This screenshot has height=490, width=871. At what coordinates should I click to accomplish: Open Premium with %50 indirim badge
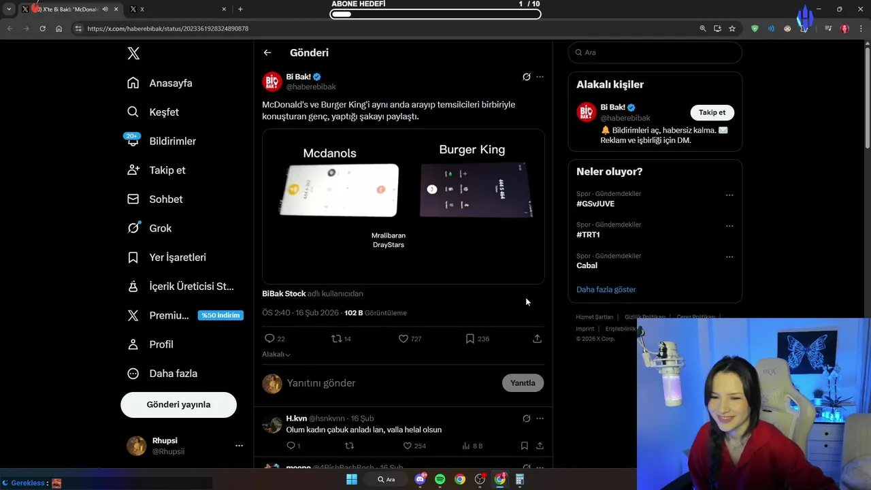pyautogui.click(x=184, y=316)
